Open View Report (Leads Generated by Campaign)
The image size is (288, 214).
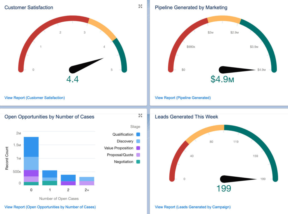coord(193,207)
